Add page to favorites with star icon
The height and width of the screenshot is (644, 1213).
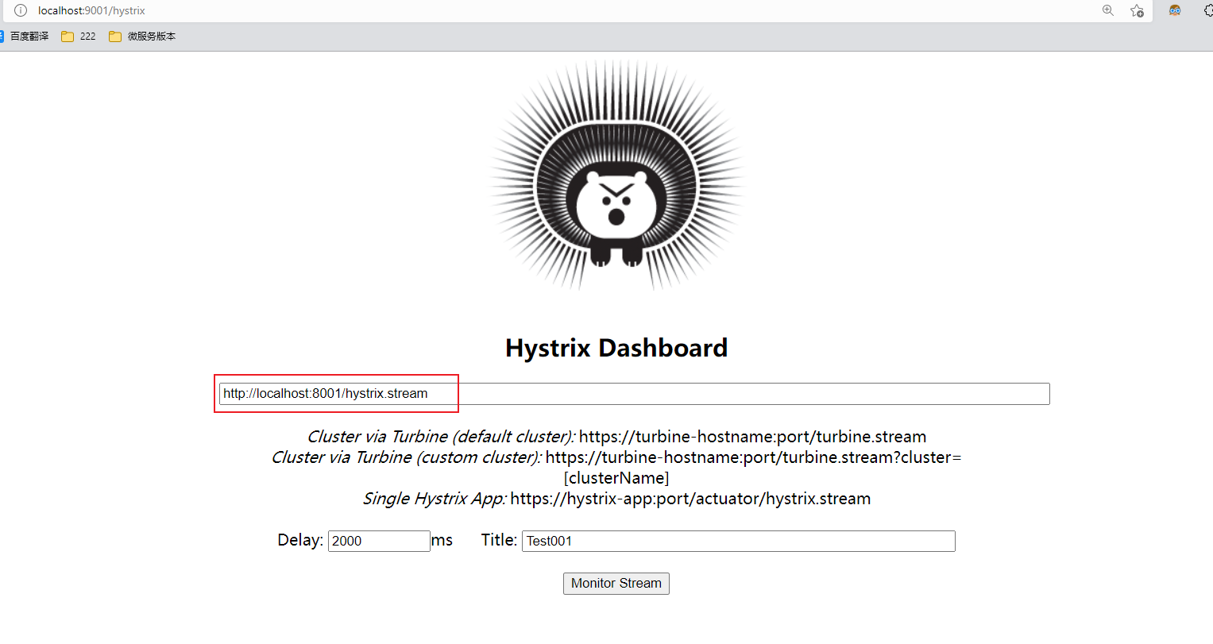(1138, 10)
